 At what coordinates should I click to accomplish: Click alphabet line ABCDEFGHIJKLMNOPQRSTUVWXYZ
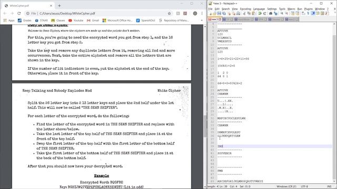[x=240, y=181]
